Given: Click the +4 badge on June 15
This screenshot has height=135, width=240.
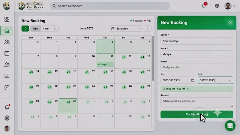Looking at the screenshot, I should pyautogui.click(x=50, y=72).
